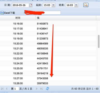
Task: Select the row with value 49864589
Action: pos(48,44)
